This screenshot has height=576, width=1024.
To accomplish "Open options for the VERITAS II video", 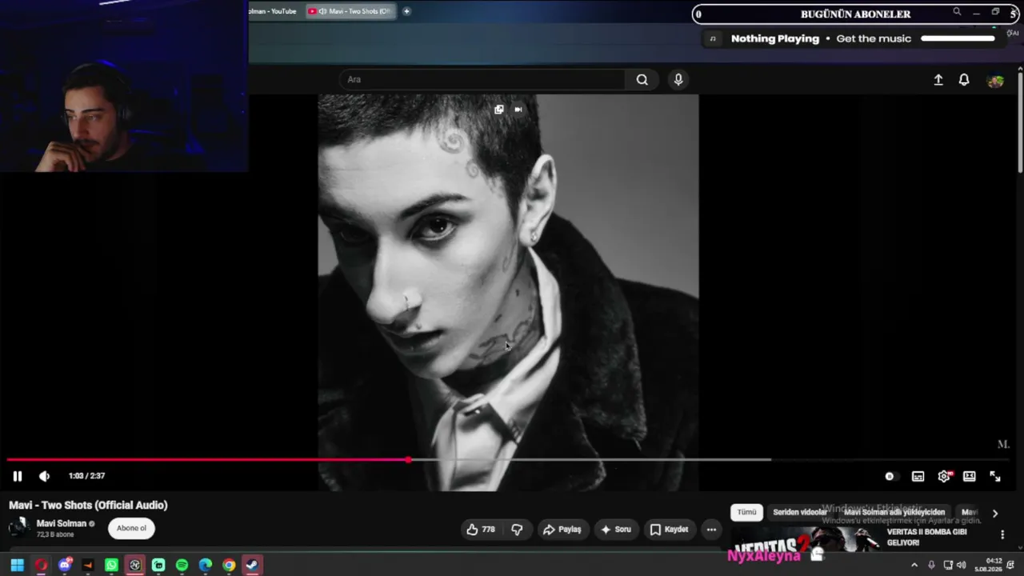I will pyautogui.click(x=1002, y=534).
